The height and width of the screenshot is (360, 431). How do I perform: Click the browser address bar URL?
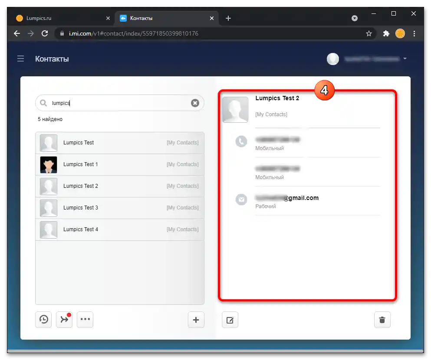point(134,33)
